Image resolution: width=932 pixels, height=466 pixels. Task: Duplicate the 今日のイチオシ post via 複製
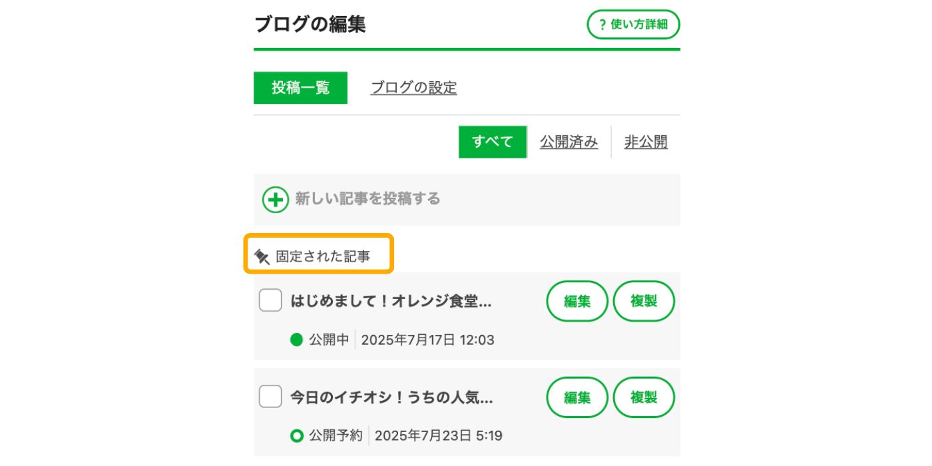point(644,397)
